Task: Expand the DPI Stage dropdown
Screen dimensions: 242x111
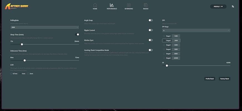Action: click(x=196, y=30)
